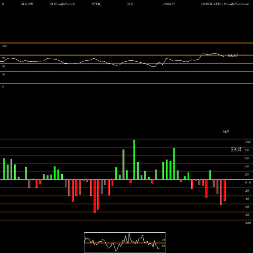The image size is (253, 253).
Task: Click the RSI 30 axis label
Action: [4, 74]
